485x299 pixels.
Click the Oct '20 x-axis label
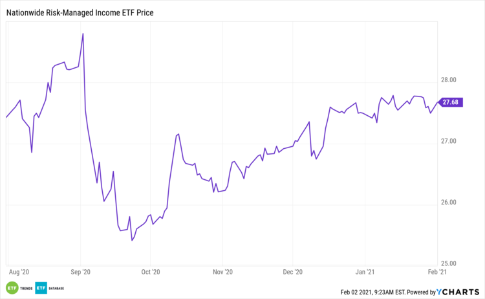tap(150, 272)
